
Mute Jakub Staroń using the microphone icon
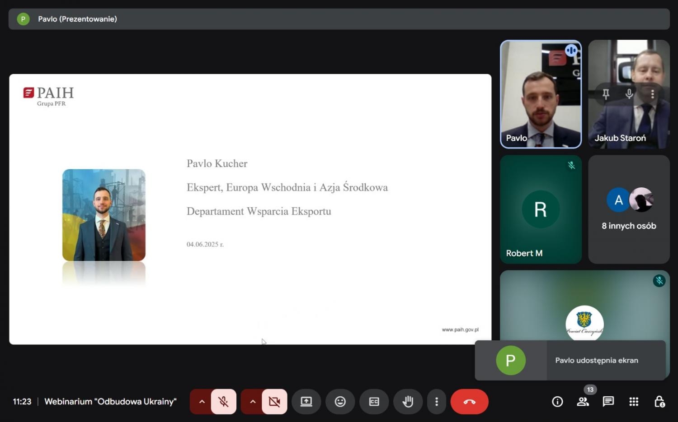click(x=629, y=94)
